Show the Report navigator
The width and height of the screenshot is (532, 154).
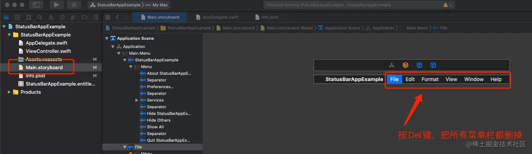click(x=96, y=17)
